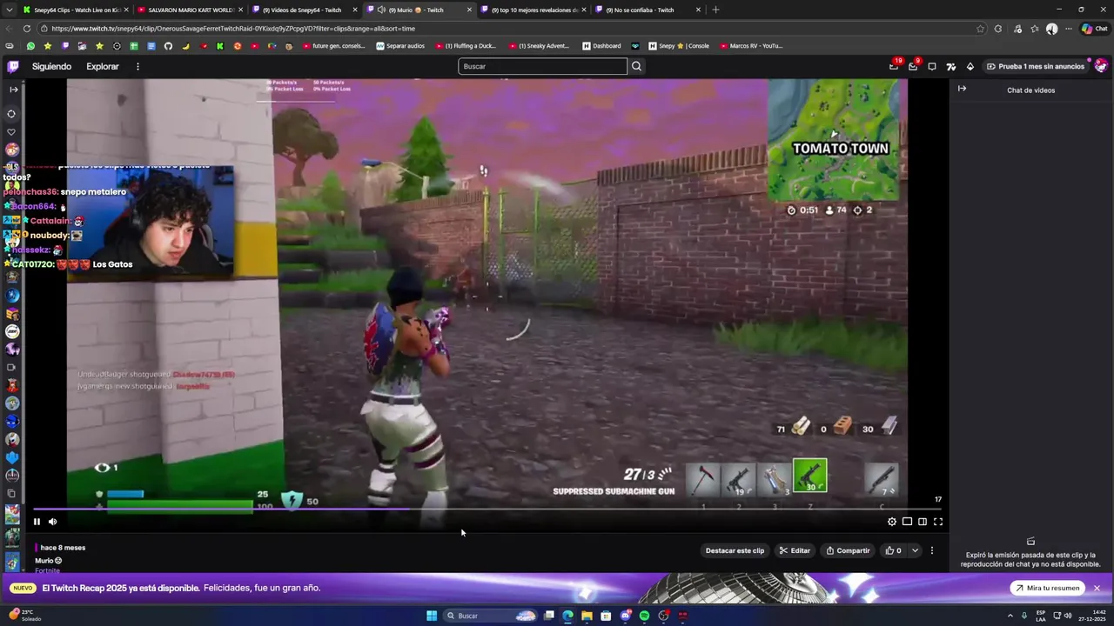Mute the clip volume
This screenshot has height=626, width=1114.
[52, 522]
